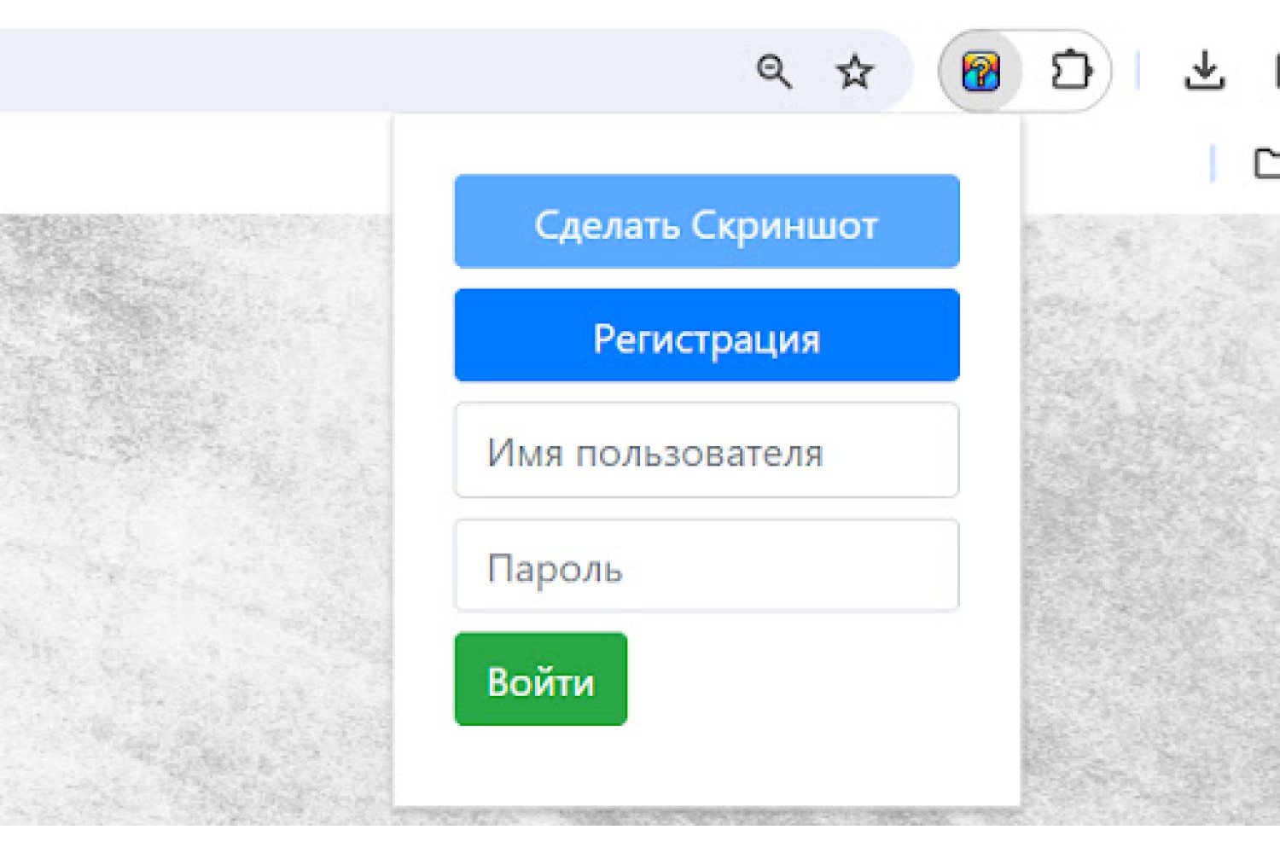Open the colorful question-mark extension icon
This screenshot has width=1280, height=853.
pos(980,71)
